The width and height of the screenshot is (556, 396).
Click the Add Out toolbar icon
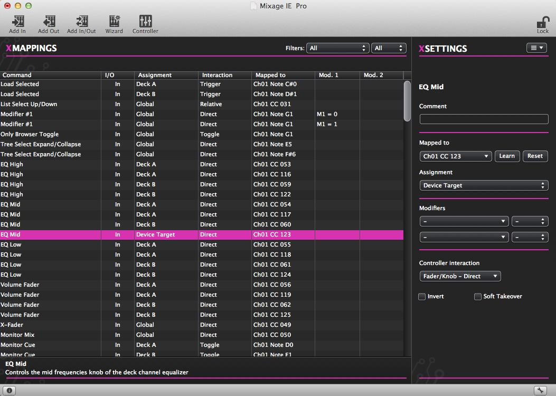point(49,22)
